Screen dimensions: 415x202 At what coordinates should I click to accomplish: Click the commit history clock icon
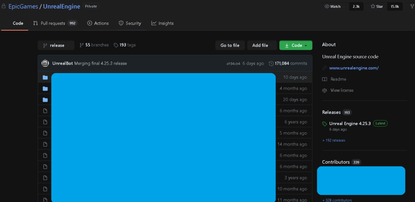point(271,63)
